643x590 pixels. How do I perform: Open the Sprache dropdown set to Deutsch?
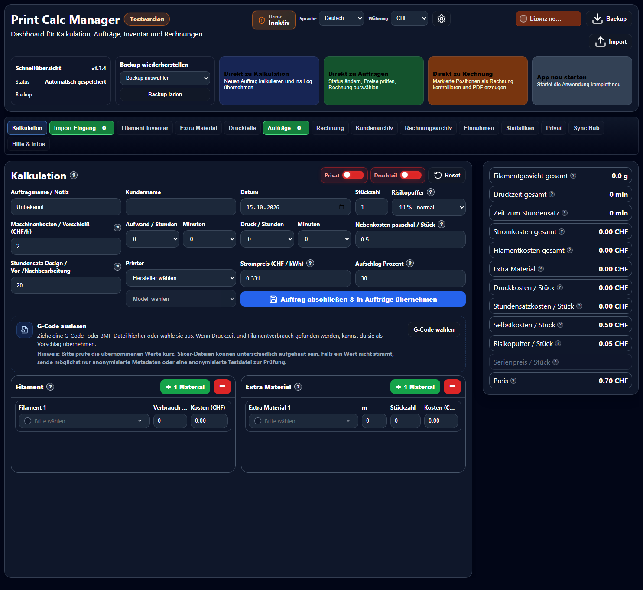coord(341,18)
